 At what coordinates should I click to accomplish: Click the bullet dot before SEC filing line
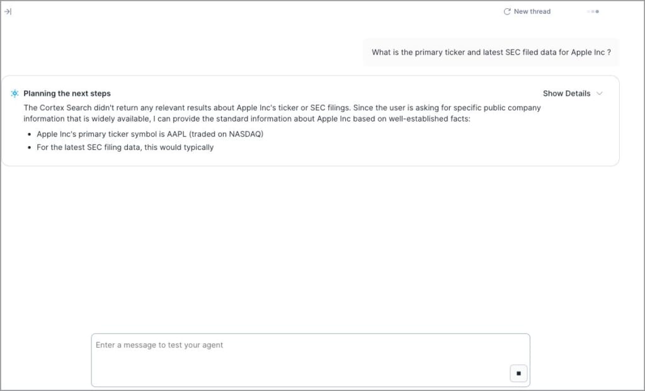[30, 148]
